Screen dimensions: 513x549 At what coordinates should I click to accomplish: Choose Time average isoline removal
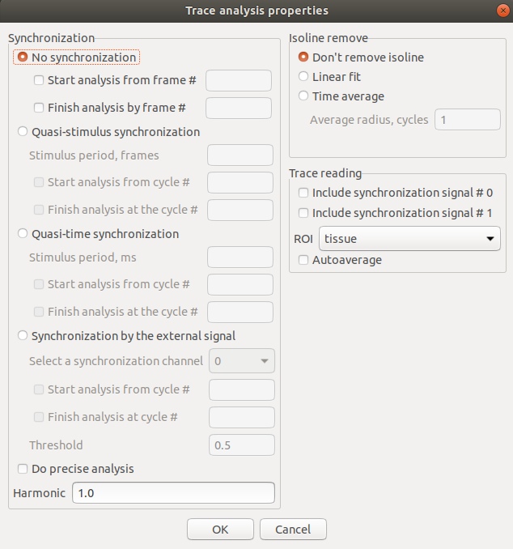pos(303,96)
